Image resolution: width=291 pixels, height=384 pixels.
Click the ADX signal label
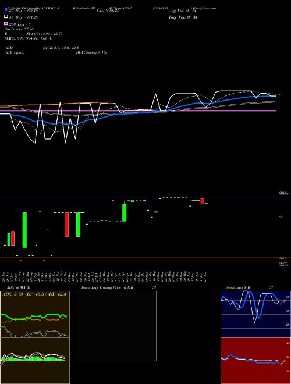coord(15,52)
